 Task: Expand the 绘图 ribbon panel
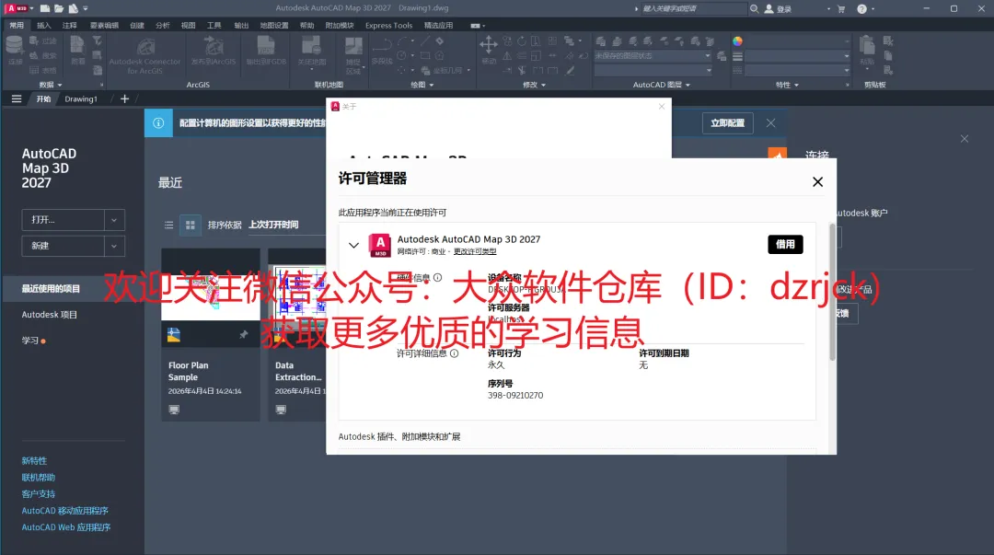(x=422, y=85)
